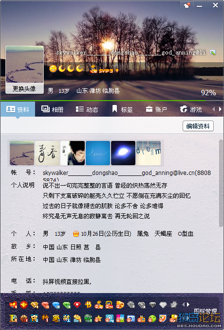Click the yellow diamond service icon

click(35, 305)
